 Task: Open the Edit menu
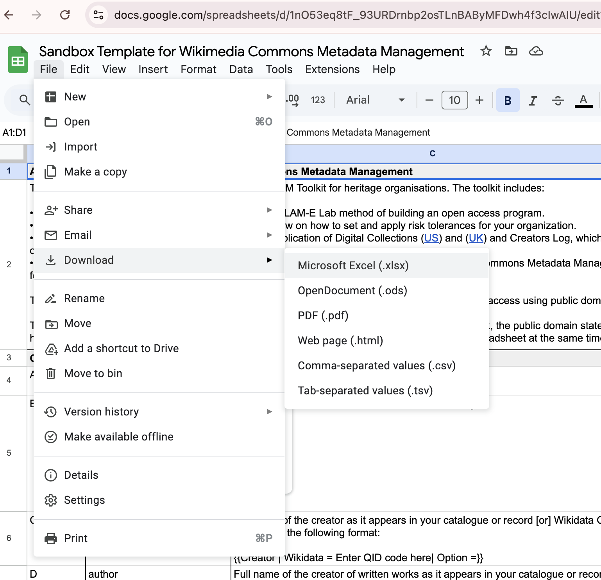80,69
